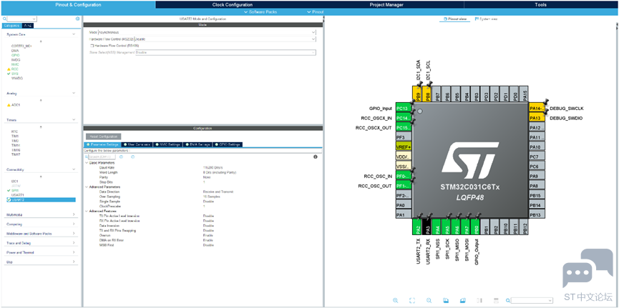This screenshot has width=619, height=308.
Task: Click the PA2 pin on the chip
Action: coord(417,227)
